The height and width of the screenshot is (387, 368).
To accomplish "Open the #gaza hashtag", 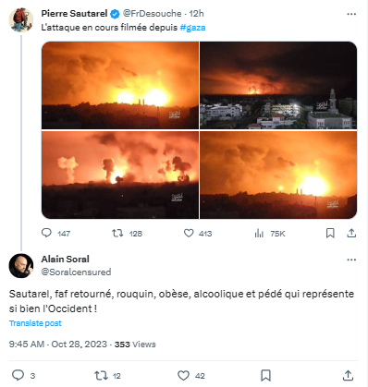I will pos(192,28).
